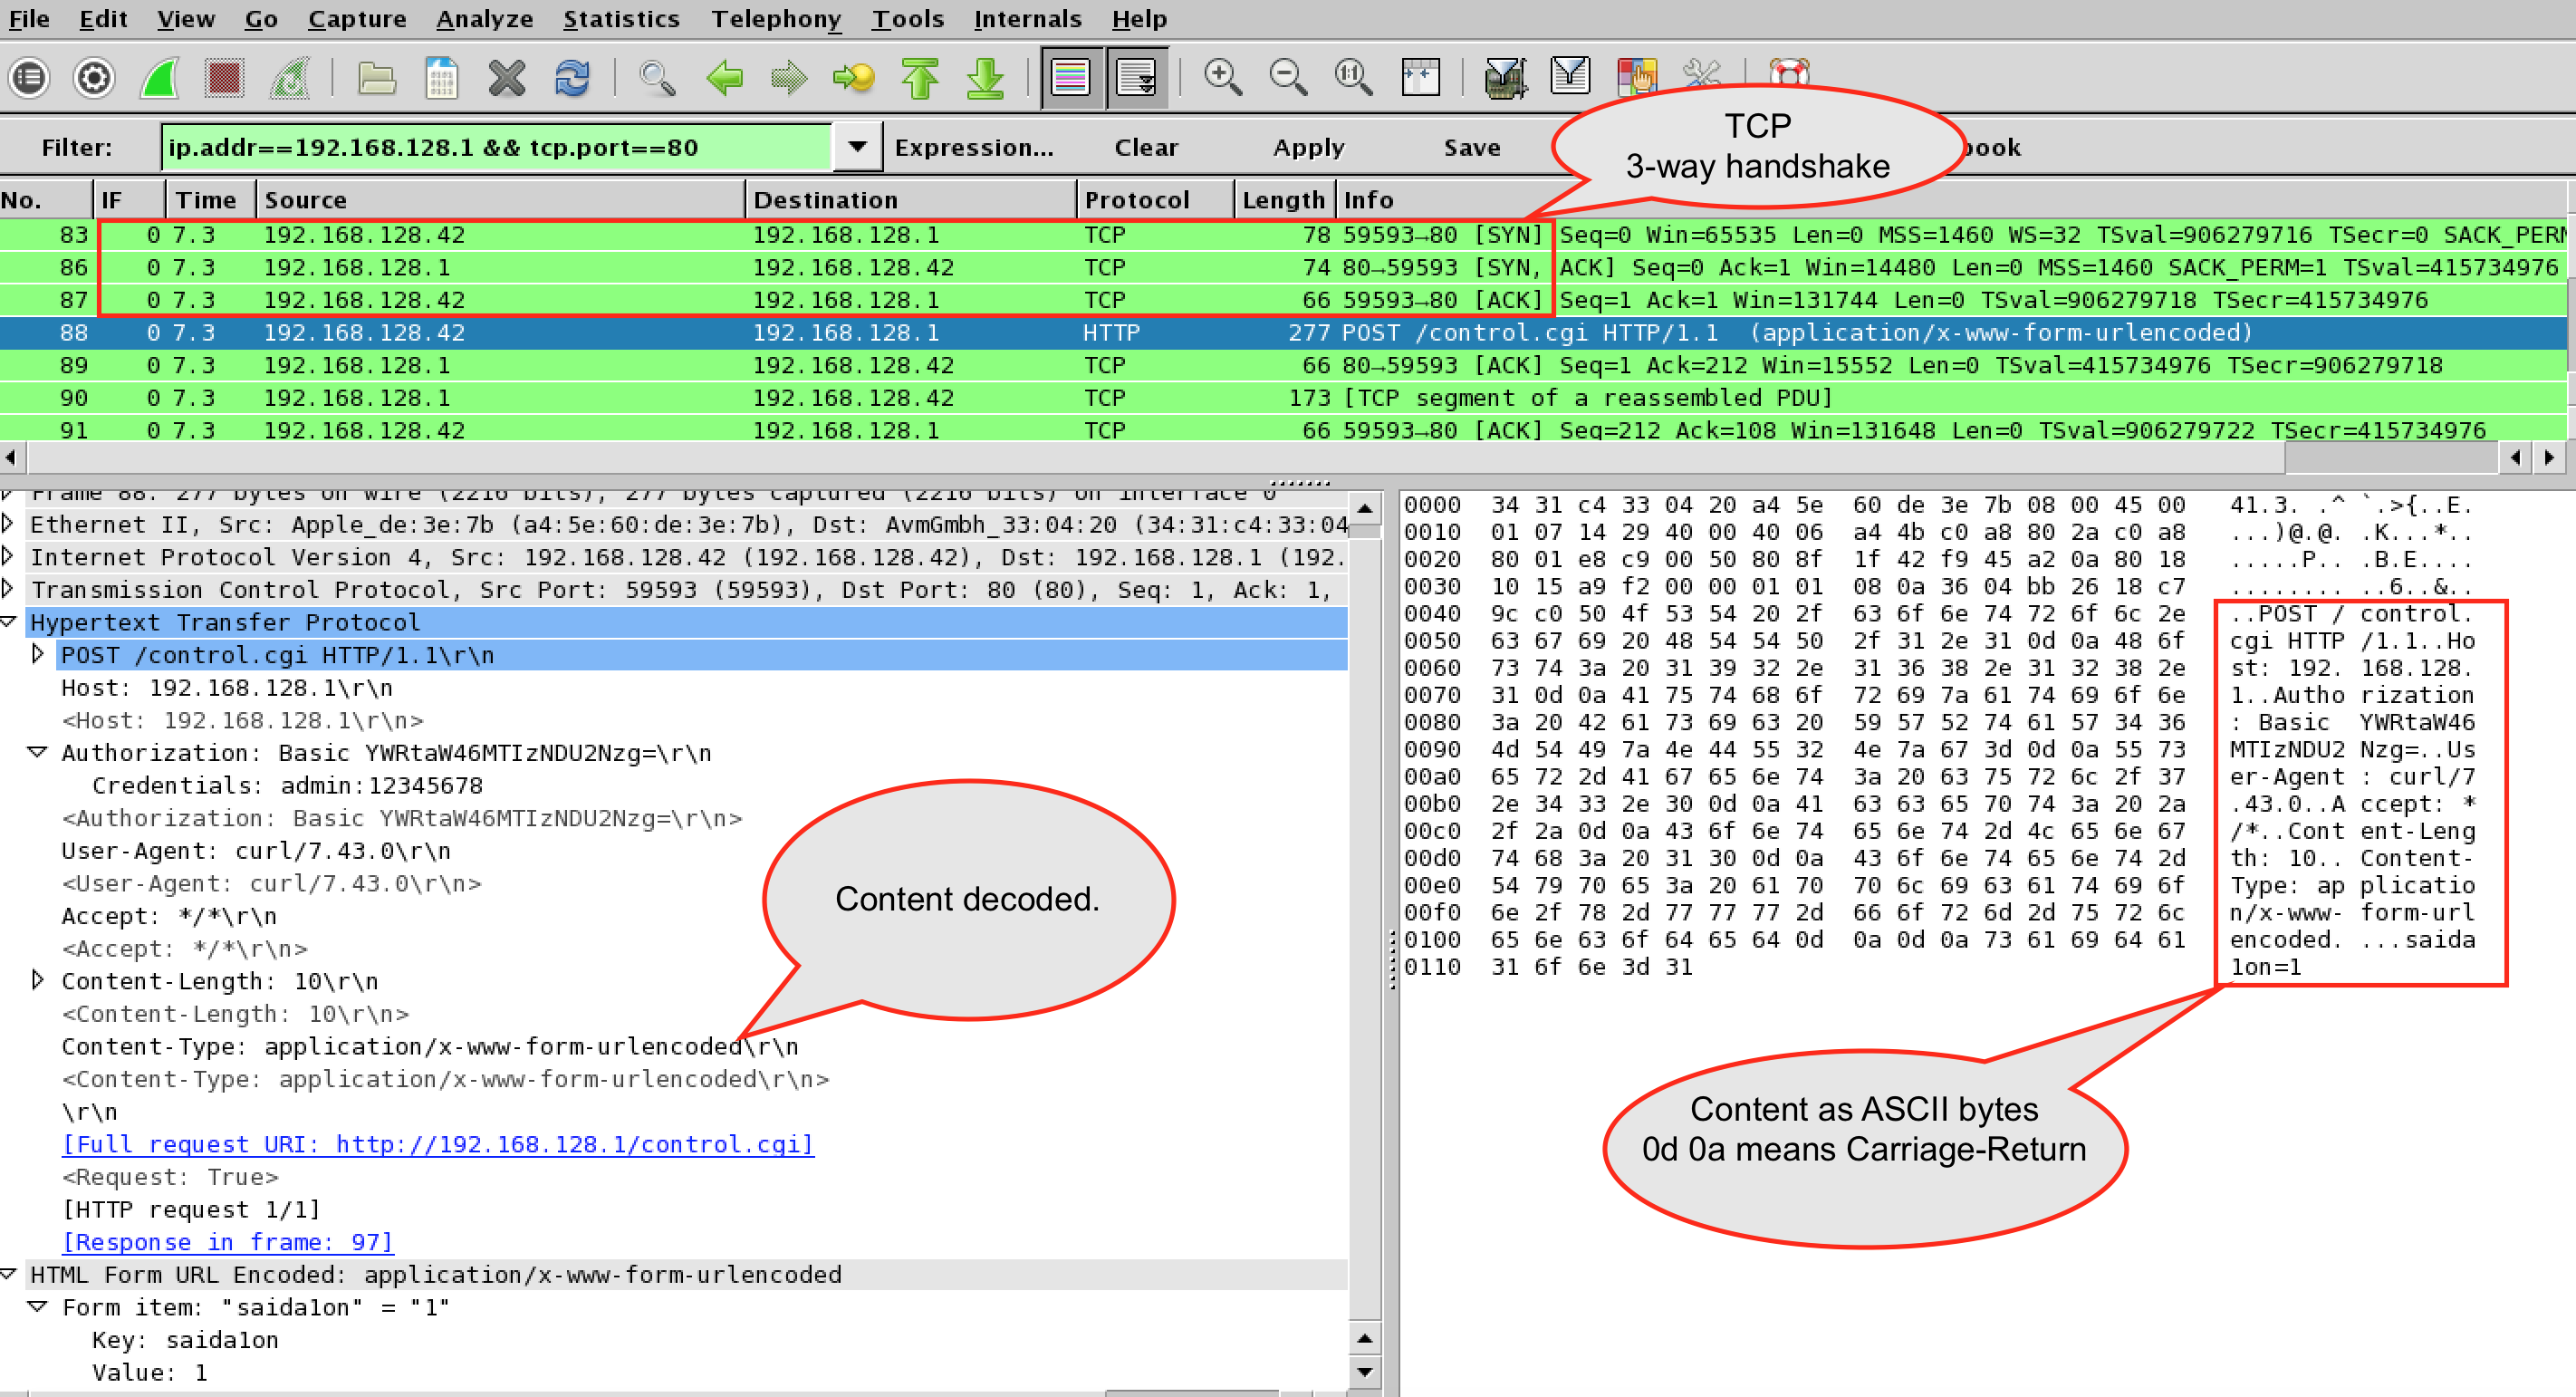Viewport: 2576px width, 1397px height.
Task: Click the Find packet magnifier icon
Action: [656, 78]
